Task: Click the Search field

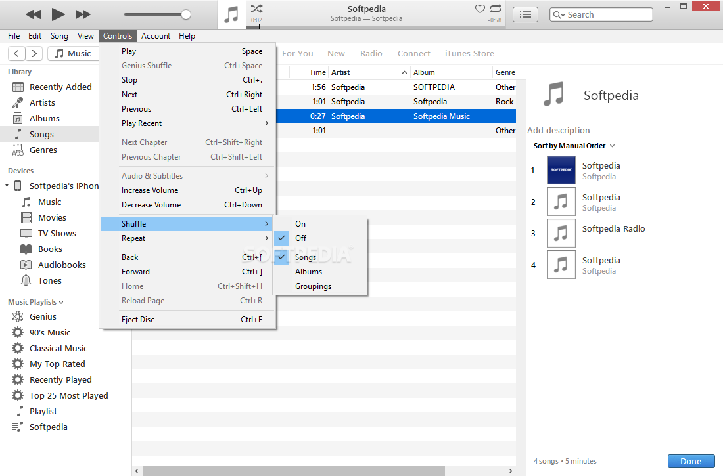Action: point(601,14)
